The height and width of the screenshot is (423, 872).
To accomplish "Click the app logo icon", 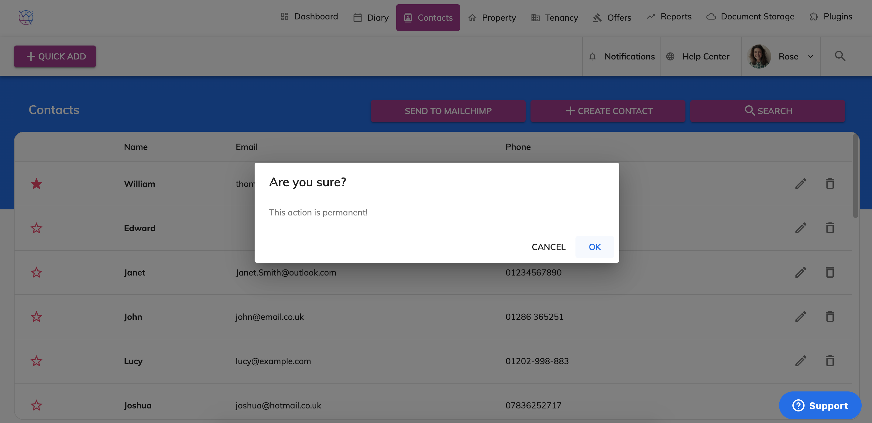I will (26, 17).
